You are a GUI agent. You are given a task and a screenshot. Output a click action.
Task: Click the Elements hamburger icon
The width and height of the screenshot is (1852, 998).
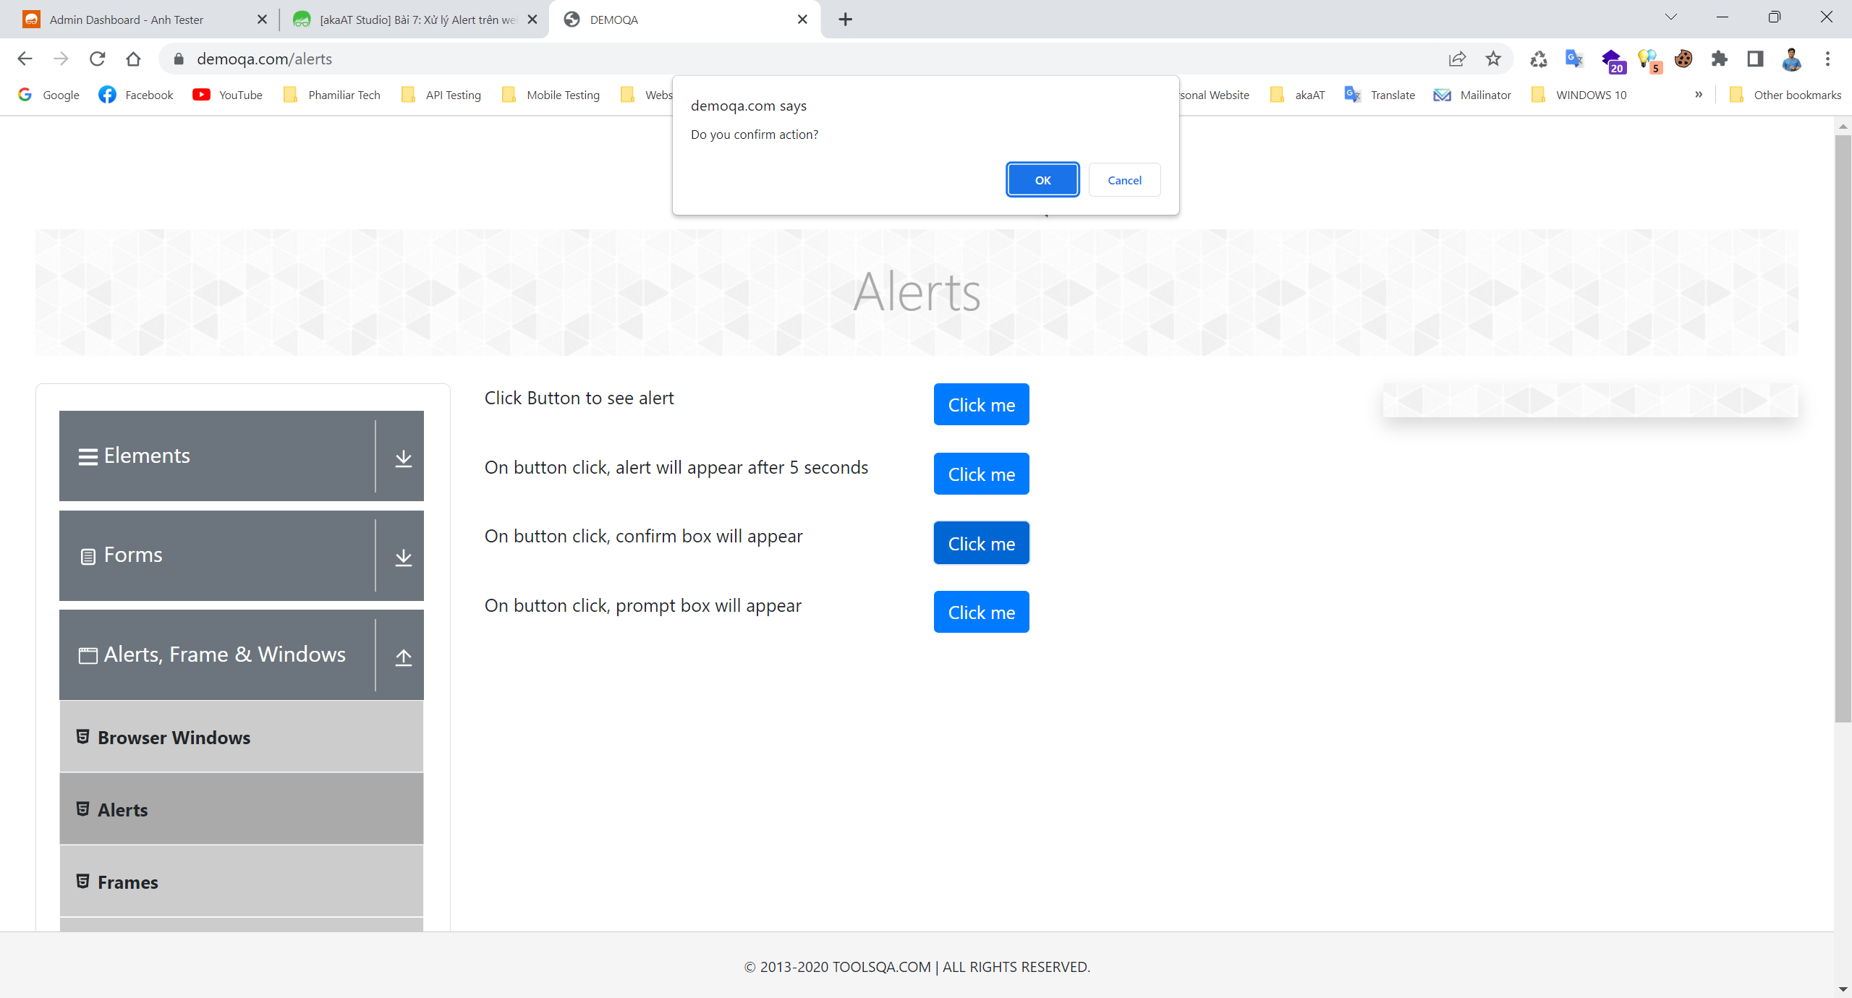tap(88, 457)
